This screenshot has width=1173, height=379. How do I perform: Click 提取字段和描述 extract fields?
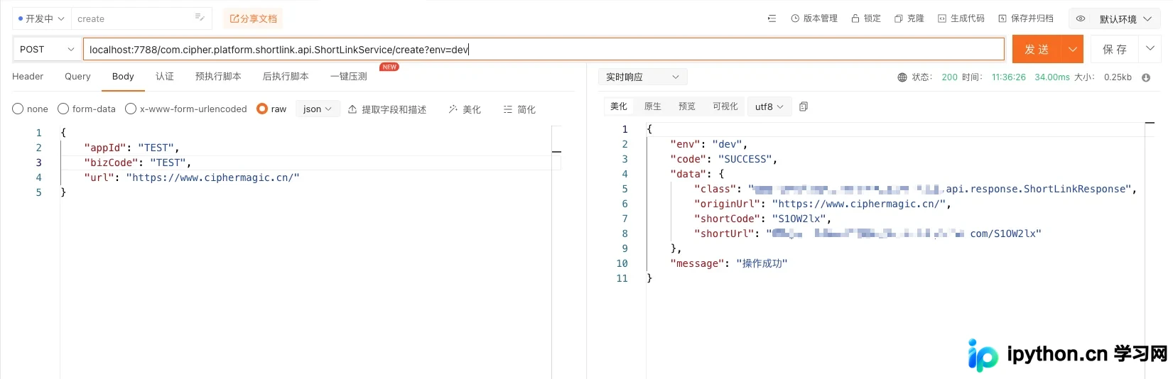[x=387, y=109]
